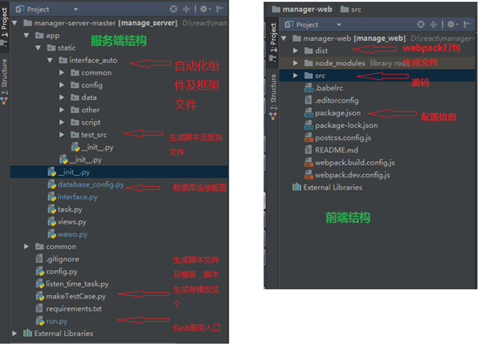481x349 pixels.
Task: Click collapse-all icon in manager-web Project toolbar
Action: pyautogui.click(x=433, y=24)
